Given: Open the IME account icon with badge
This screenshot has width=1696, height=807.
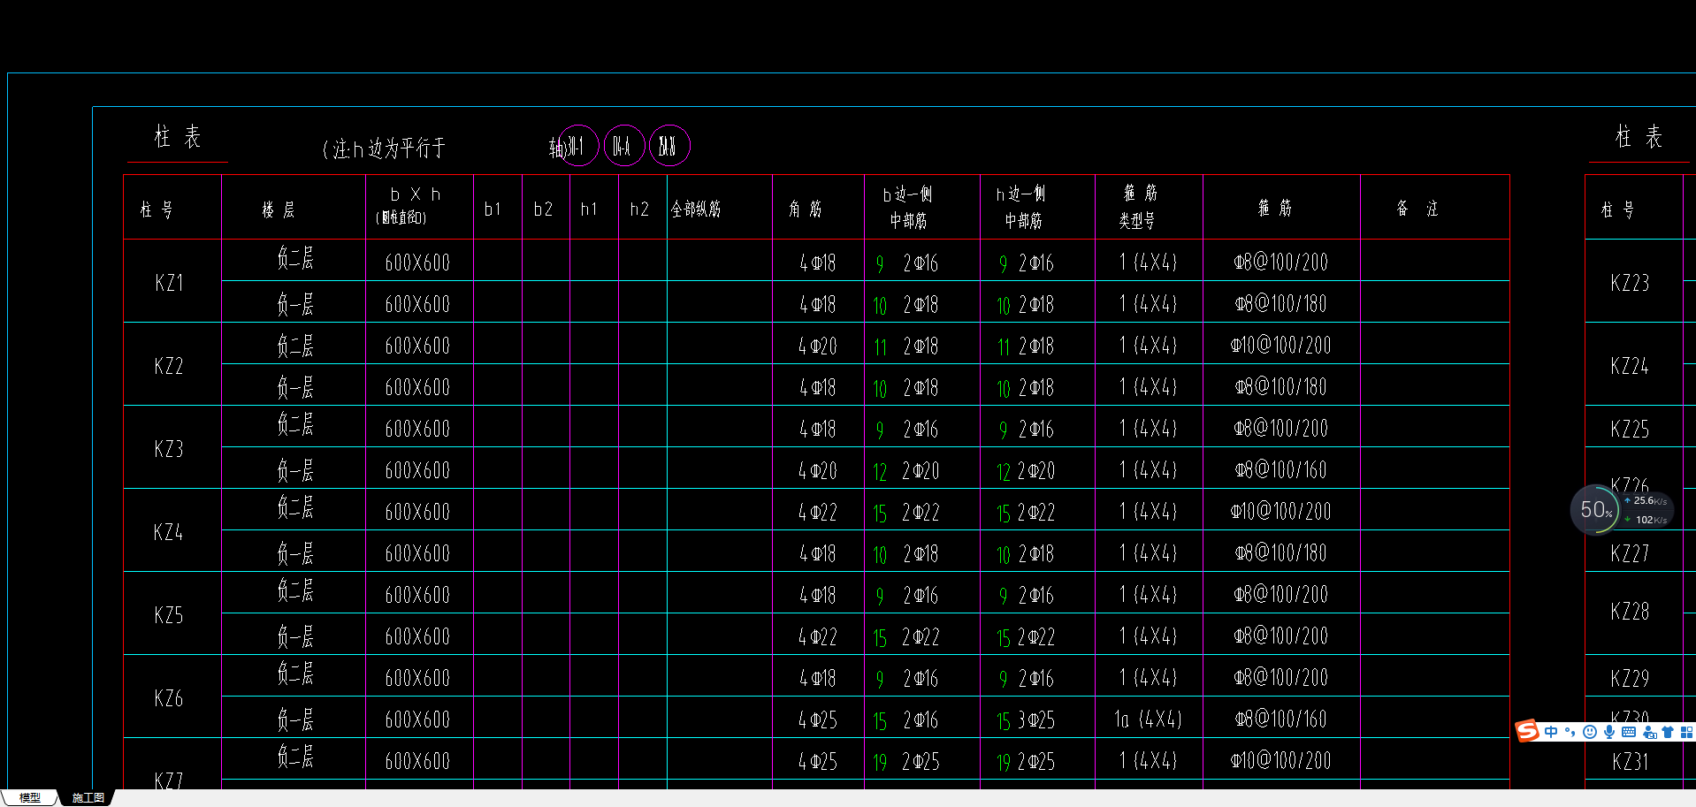Looking at the screenshot, I should 1649,732.
